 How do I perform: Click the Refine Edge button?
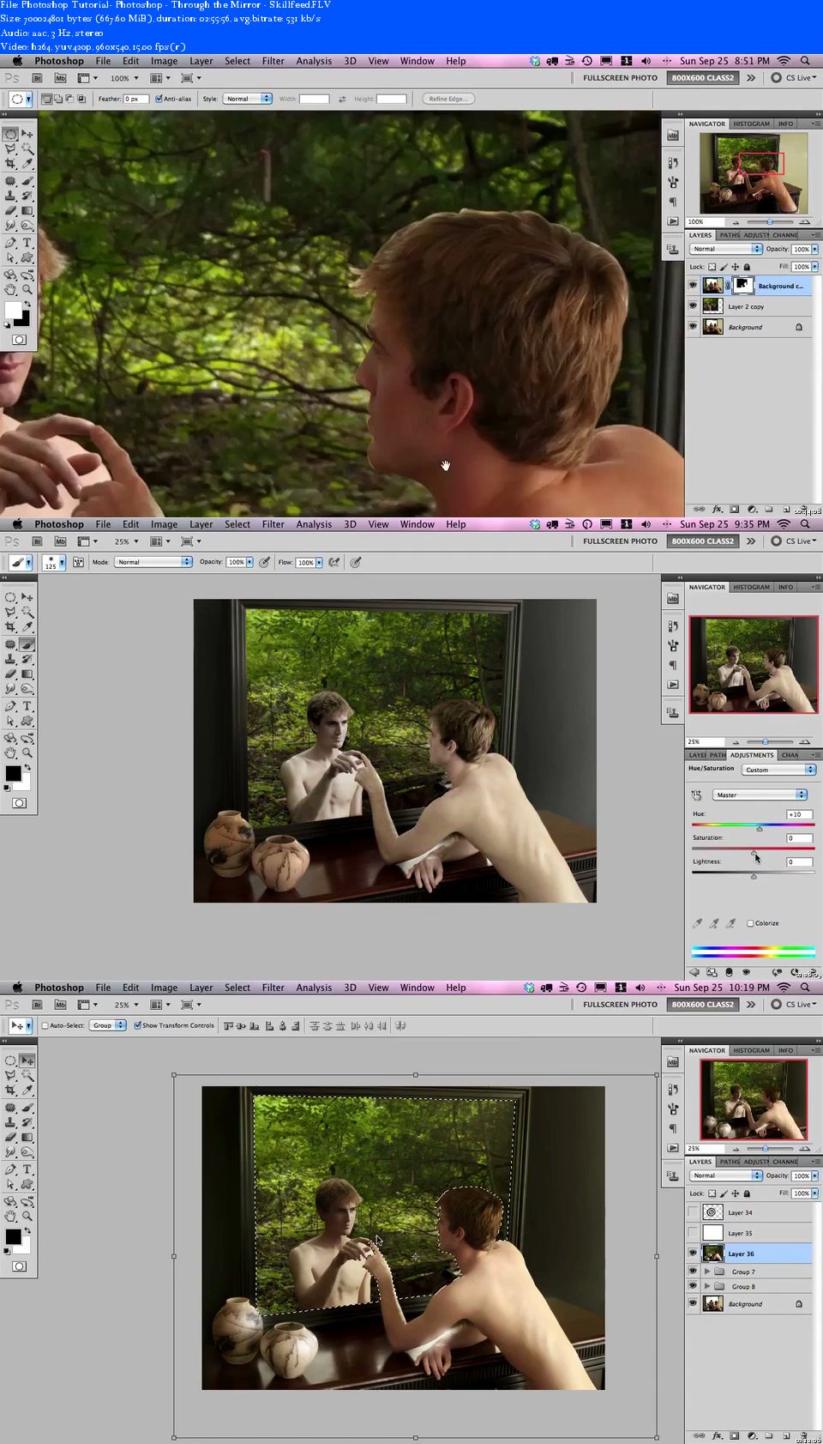448,99
